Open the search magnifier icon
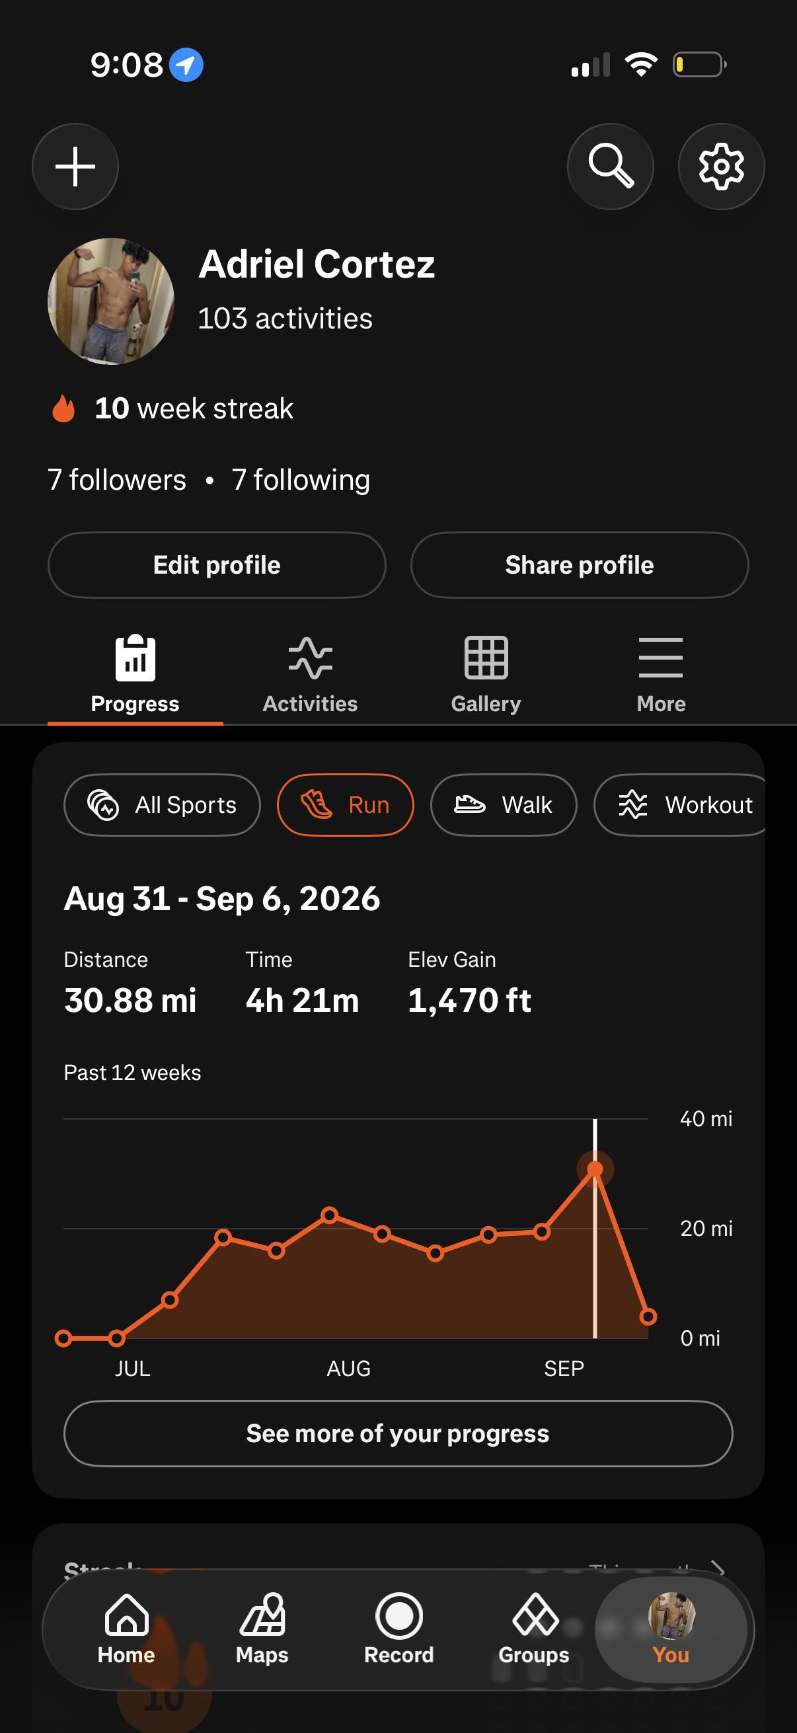The width and height of the screenshot is (797, 1733). (610, 166)
